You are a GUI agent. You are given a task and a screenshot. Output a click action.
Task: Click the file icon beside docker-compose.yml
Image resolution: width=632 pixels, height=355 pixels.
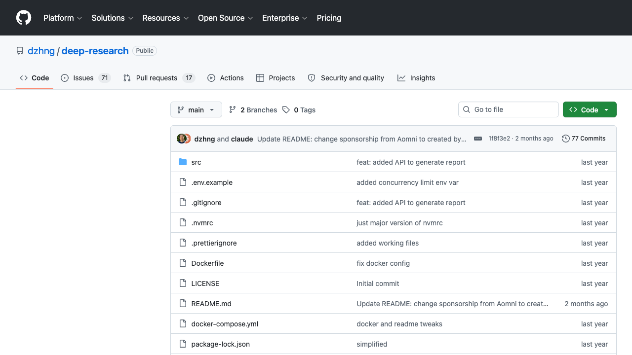(x=183, y=324)
